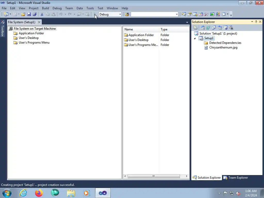The height and width of the screenshot is (198, 264).
Task: Open the New Project icon dropdown arrow
Action: (x=10, y=14)
